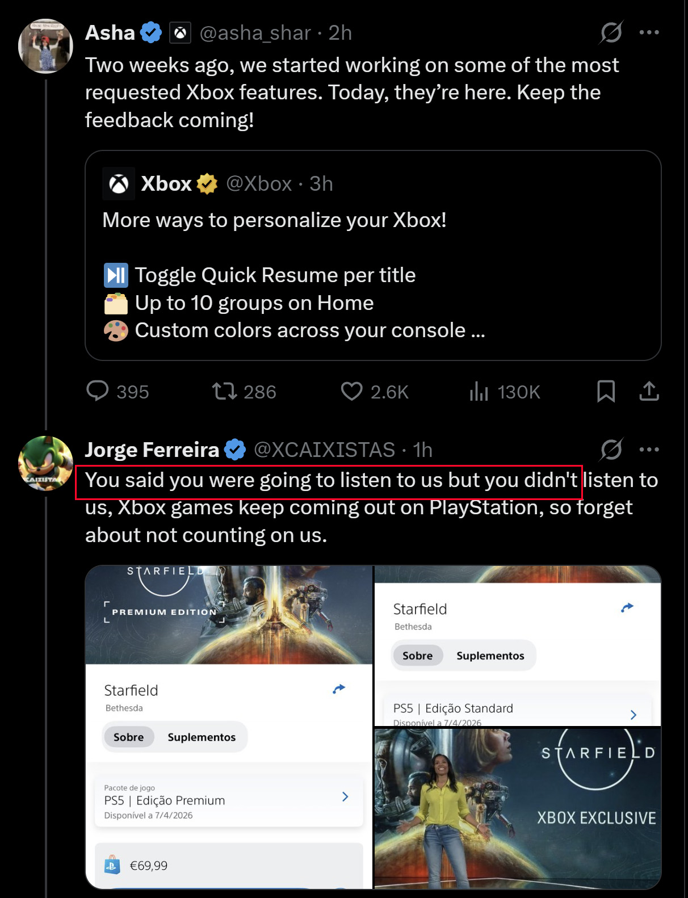Visit the @XCAIXISTAS profile handle

click(324, 450)
